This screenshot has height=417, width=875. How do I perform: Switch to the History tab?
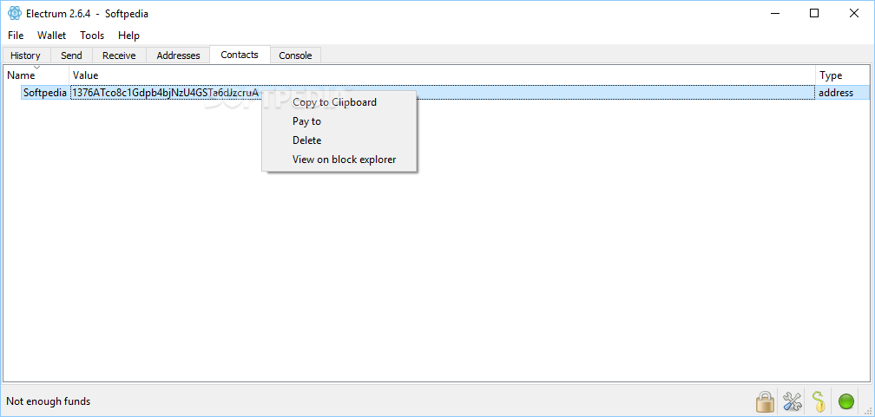point(26,55)
